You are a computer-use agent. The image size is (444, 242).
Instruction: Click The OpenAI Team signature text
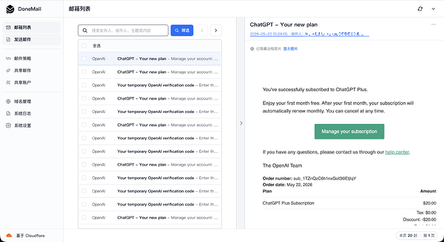coord(282,166)
